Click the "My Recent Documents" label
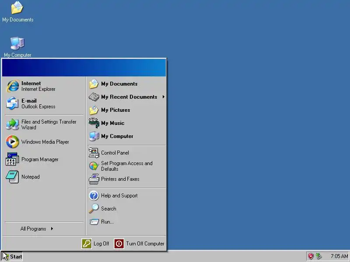Image resolution: width=350 pixels, height=262 pixels. pyautogui.click(x=129, y=97)
